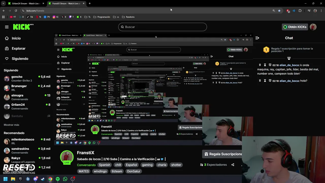The image size is (325, 183).
Task: Select the shotter tag
Action: click(176, 165)
